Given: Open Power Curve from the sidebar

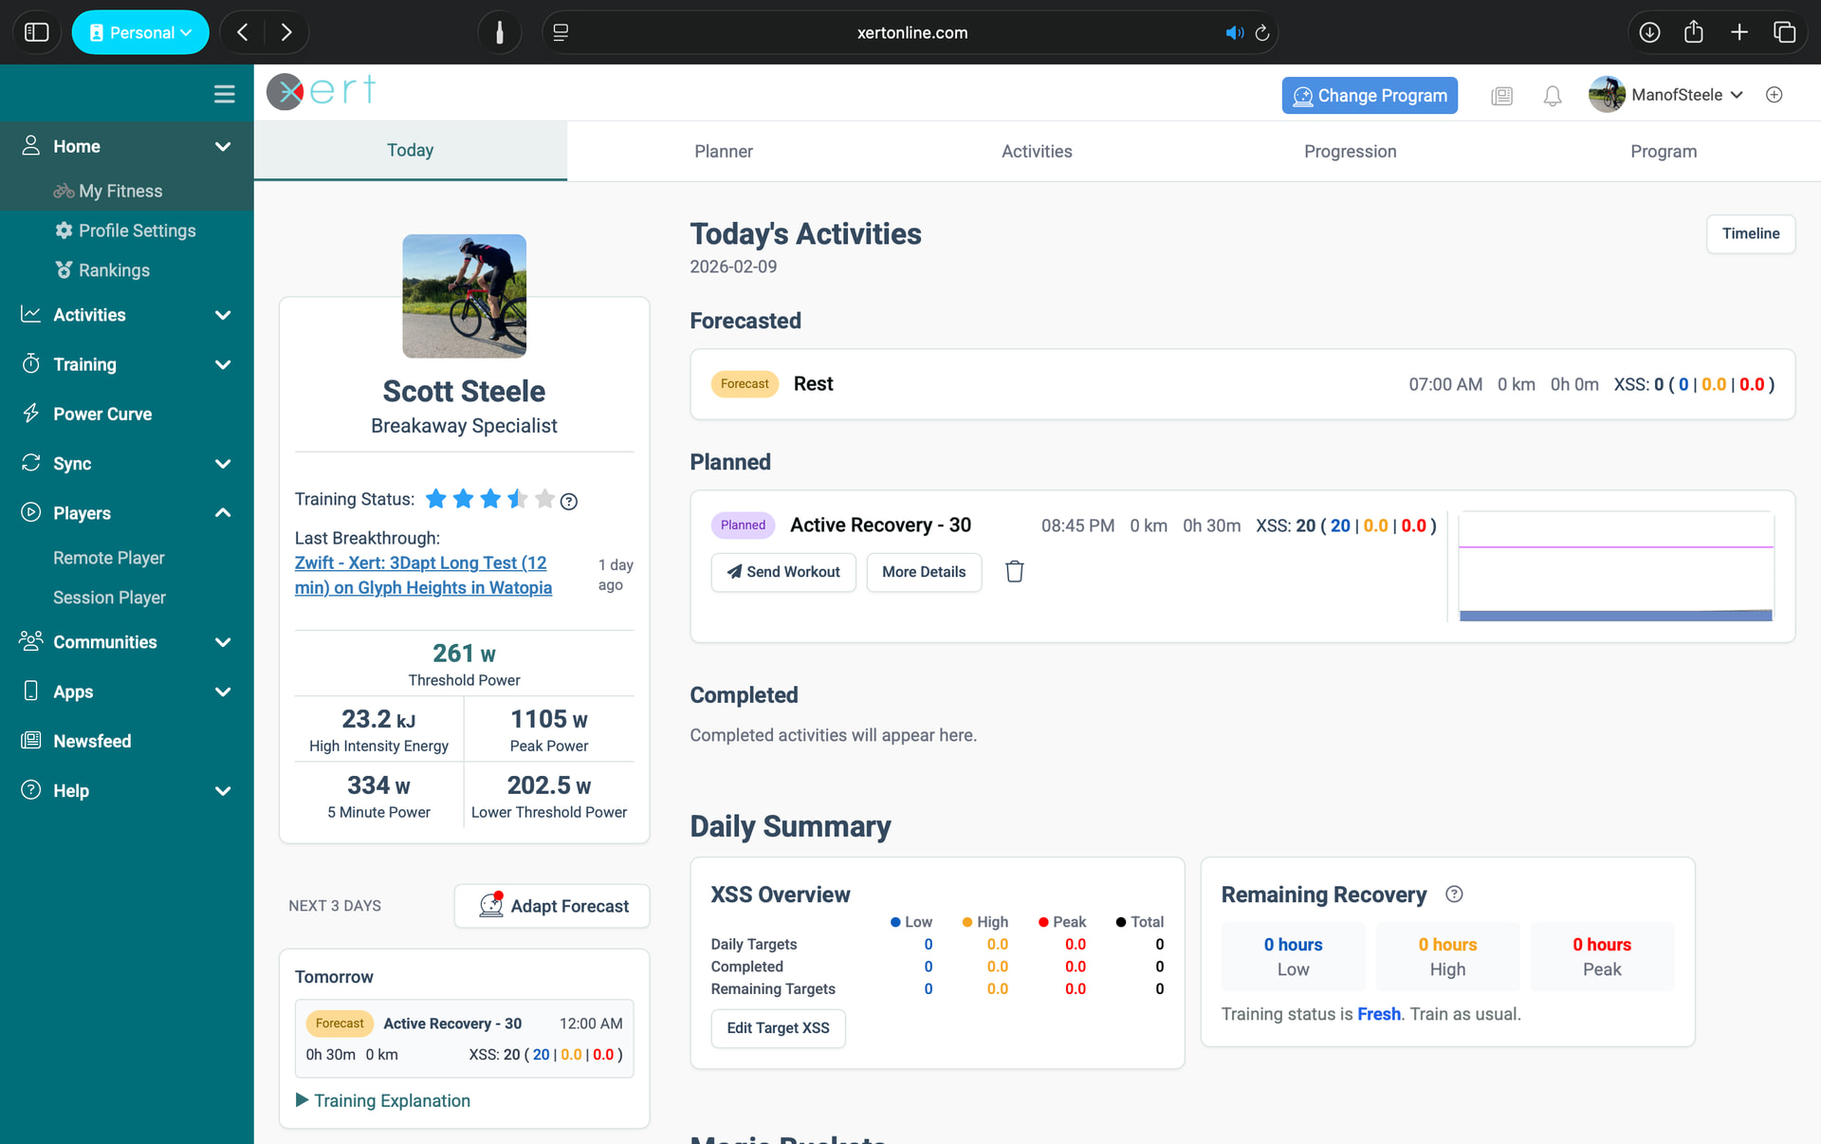Looking at the screenshot, I should (102, 414).
